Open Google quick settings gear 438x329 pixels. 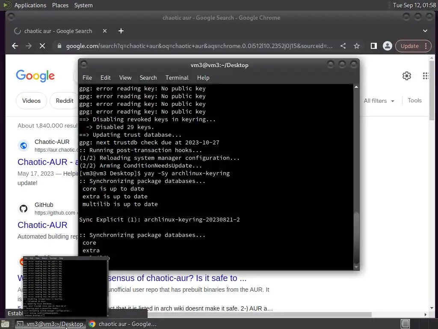point(407,76)
